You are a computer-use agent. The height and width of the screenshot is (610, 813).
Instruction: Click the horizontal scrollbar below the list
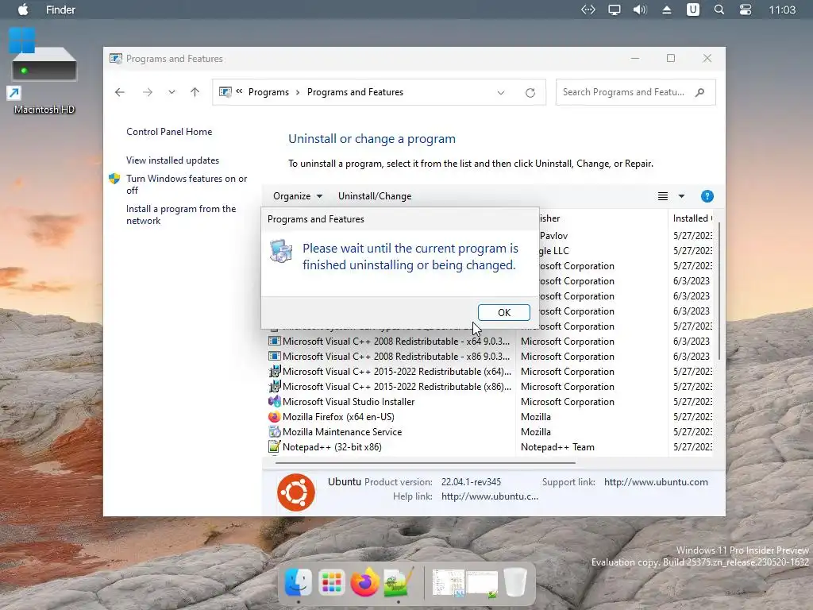pos(426,462)
